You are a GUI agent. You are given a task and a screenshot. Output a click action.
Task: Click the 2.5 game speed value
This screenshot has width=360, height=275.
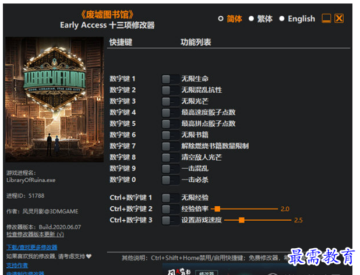coord(298,220)
